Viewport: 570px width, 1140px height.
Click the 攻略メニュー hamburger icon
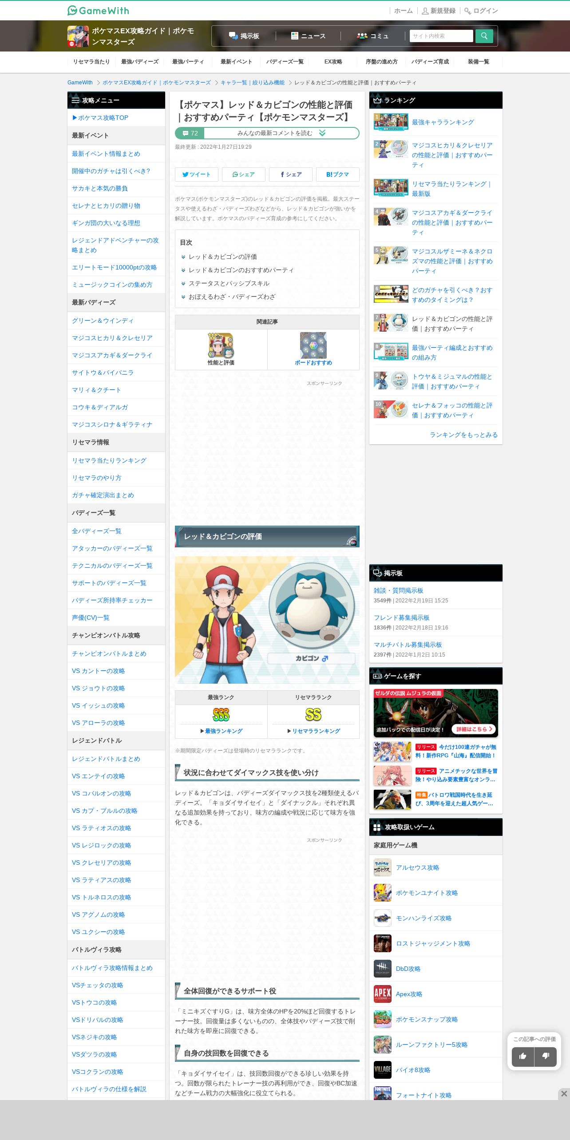coord(75,100)
